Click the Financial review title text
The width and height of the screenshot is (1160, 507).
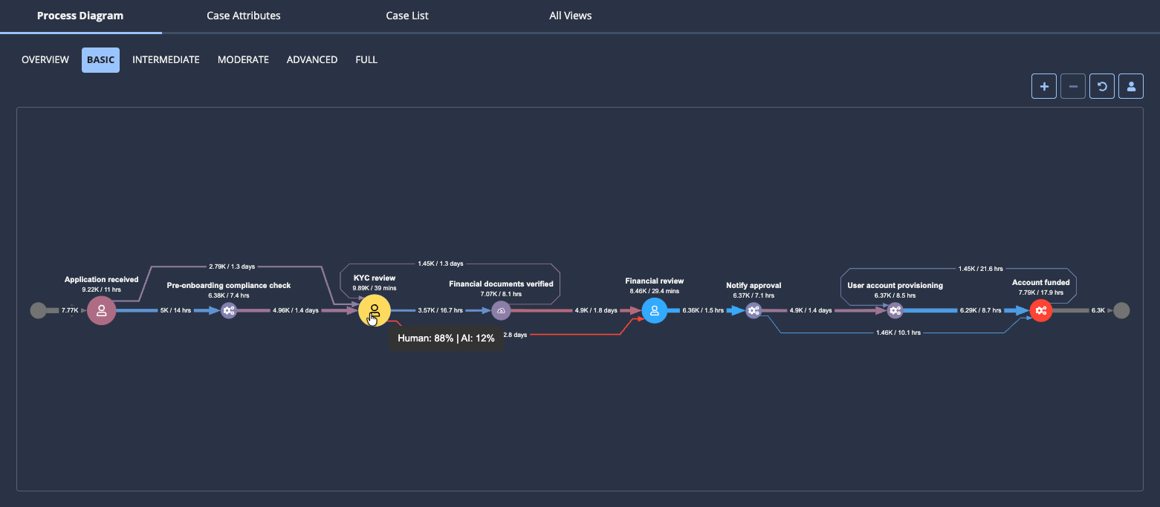click(x=654, y=281)
